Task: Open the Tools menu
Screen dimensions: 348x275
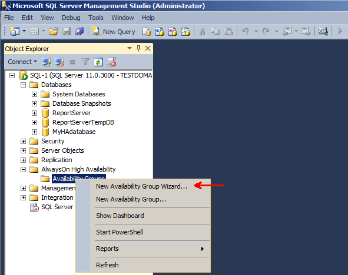Action: pyautogui.click(x=95, y=18)
